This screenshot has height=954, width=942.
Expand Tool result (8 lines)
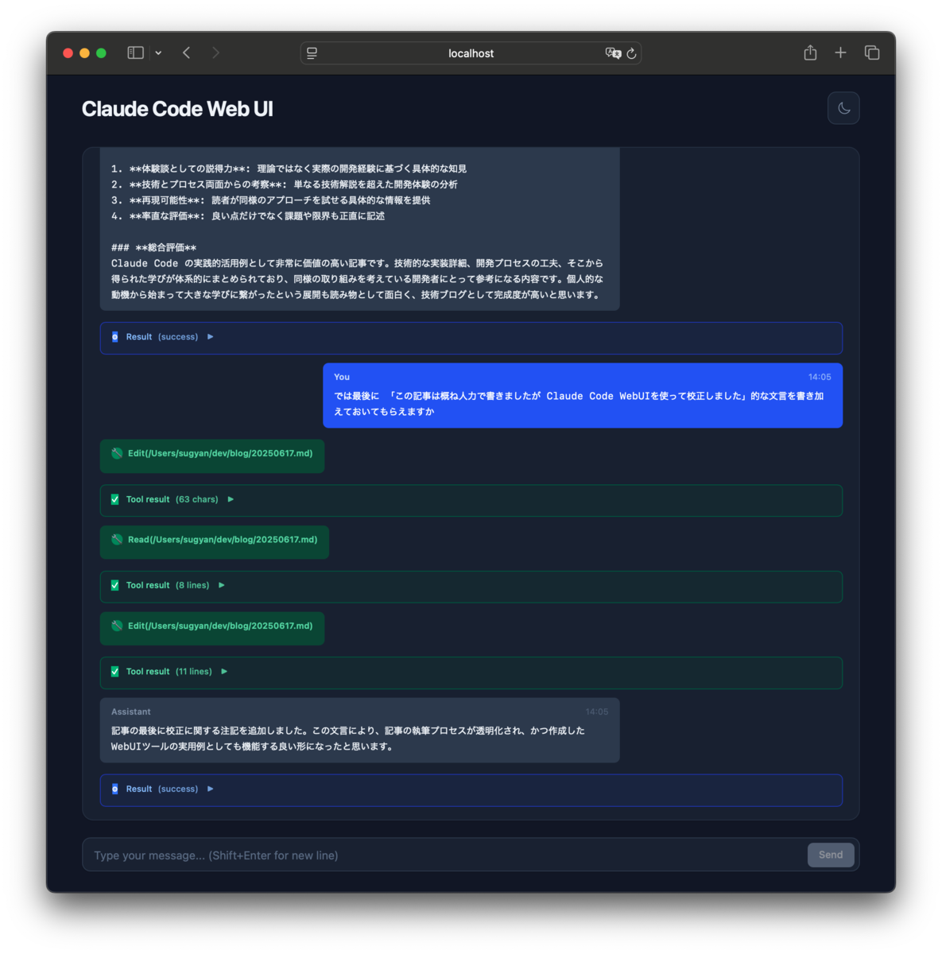(471, 586)
